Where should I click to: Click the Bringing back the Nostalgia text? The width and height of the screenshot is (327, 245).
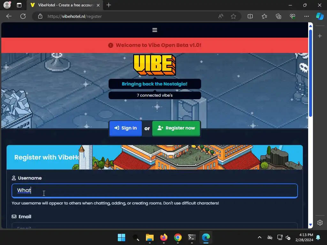(155, 84)
